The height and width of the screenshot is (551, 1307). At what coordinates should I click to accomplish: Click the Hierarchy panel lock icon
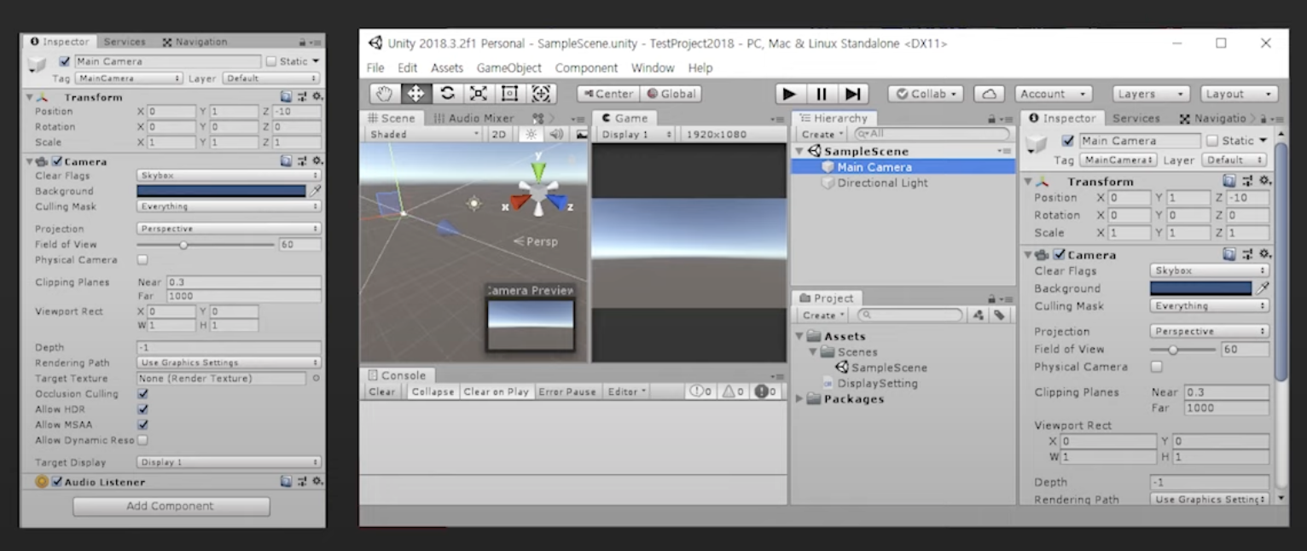point(992,119)
